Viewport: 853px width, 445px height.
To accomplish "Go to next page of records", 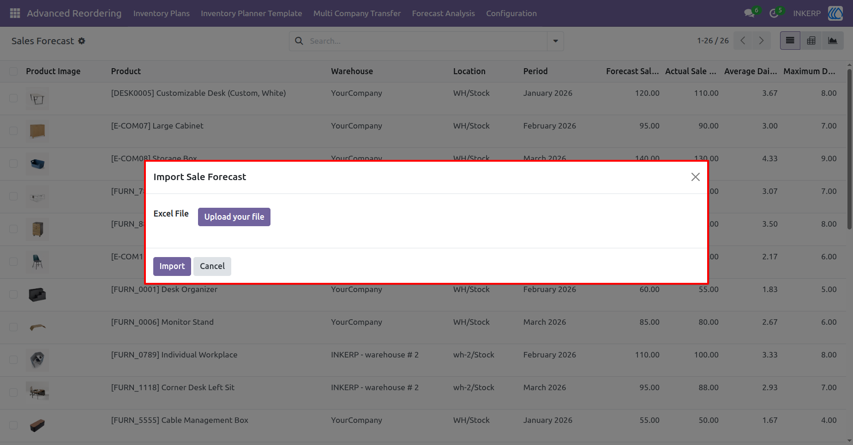I will pyautogui.click(x=761, y=41).
